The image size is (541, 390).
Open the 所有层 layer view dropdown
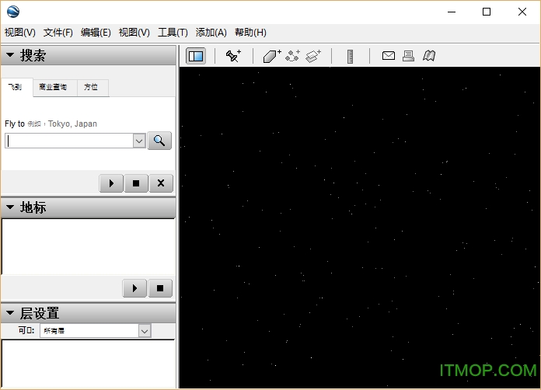(144, 331)
